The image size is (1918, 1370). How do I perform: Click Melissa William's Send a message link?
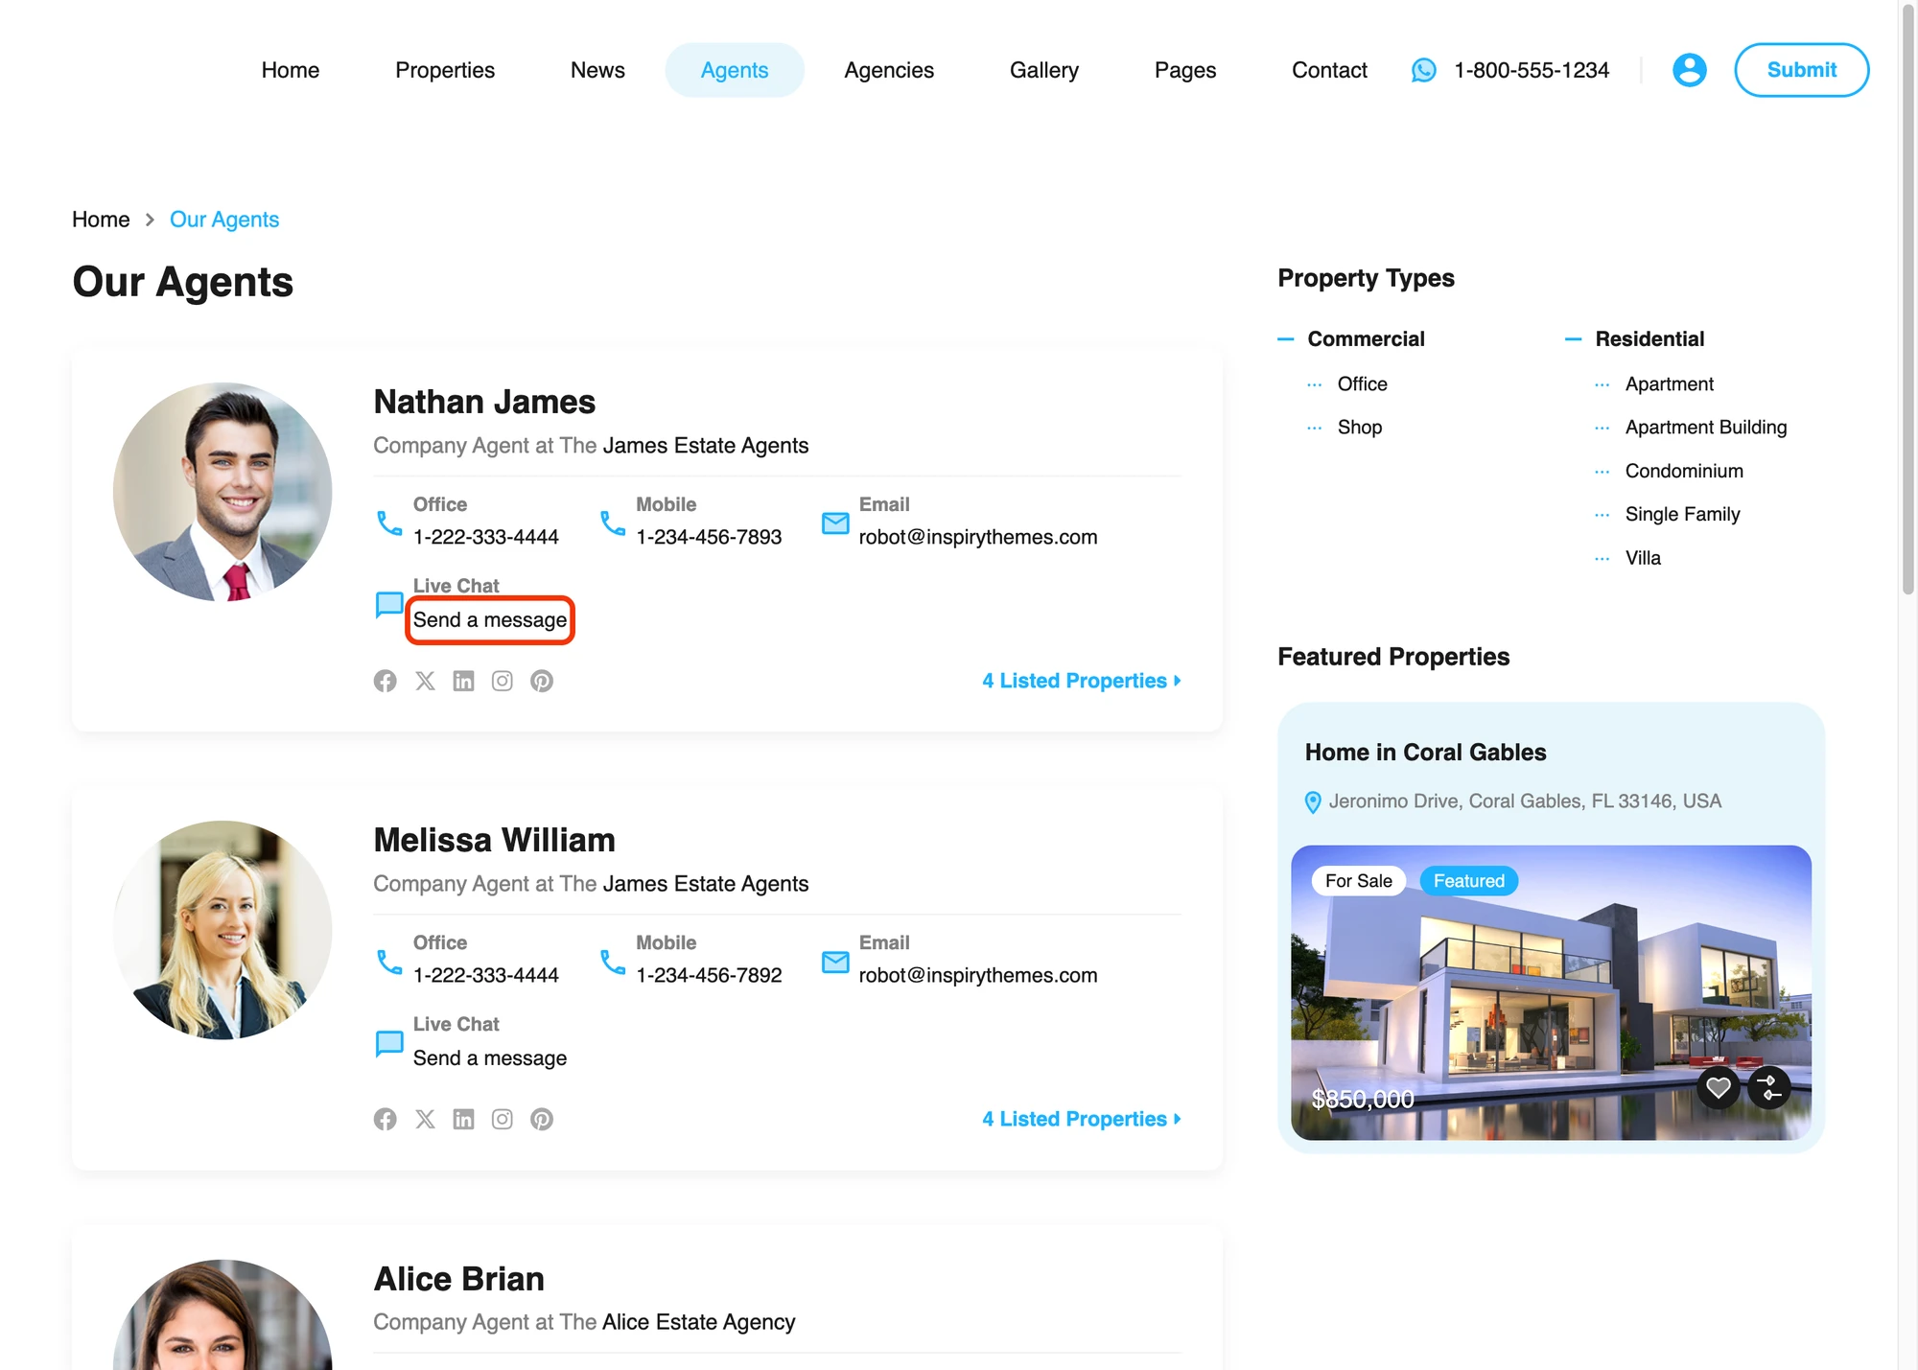[490, 1058]
